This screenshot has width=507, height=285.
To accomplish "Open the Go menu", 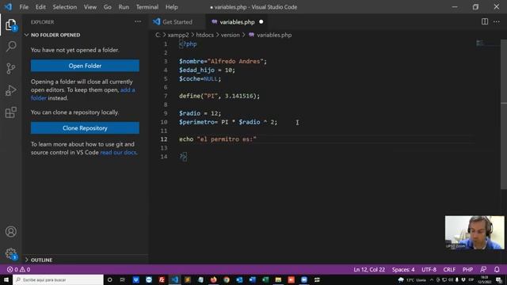I will [x=108, y=7].
